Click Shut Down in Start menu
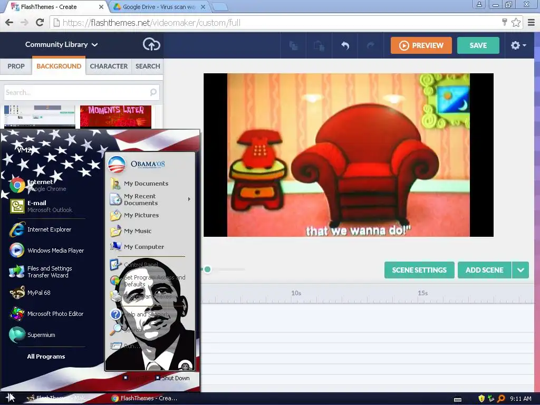The width and height of the screenshot is (540, 405). pos(172,378)
